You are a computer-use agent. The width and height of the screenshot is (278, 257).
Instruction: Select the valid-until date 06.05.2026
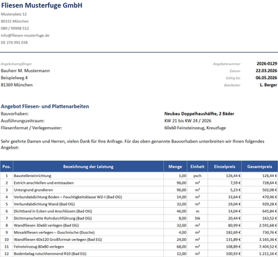tap(266, 78)
